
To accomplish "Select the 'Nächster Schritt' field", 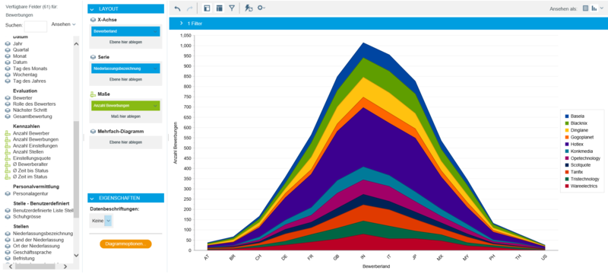I will (30, 110).
